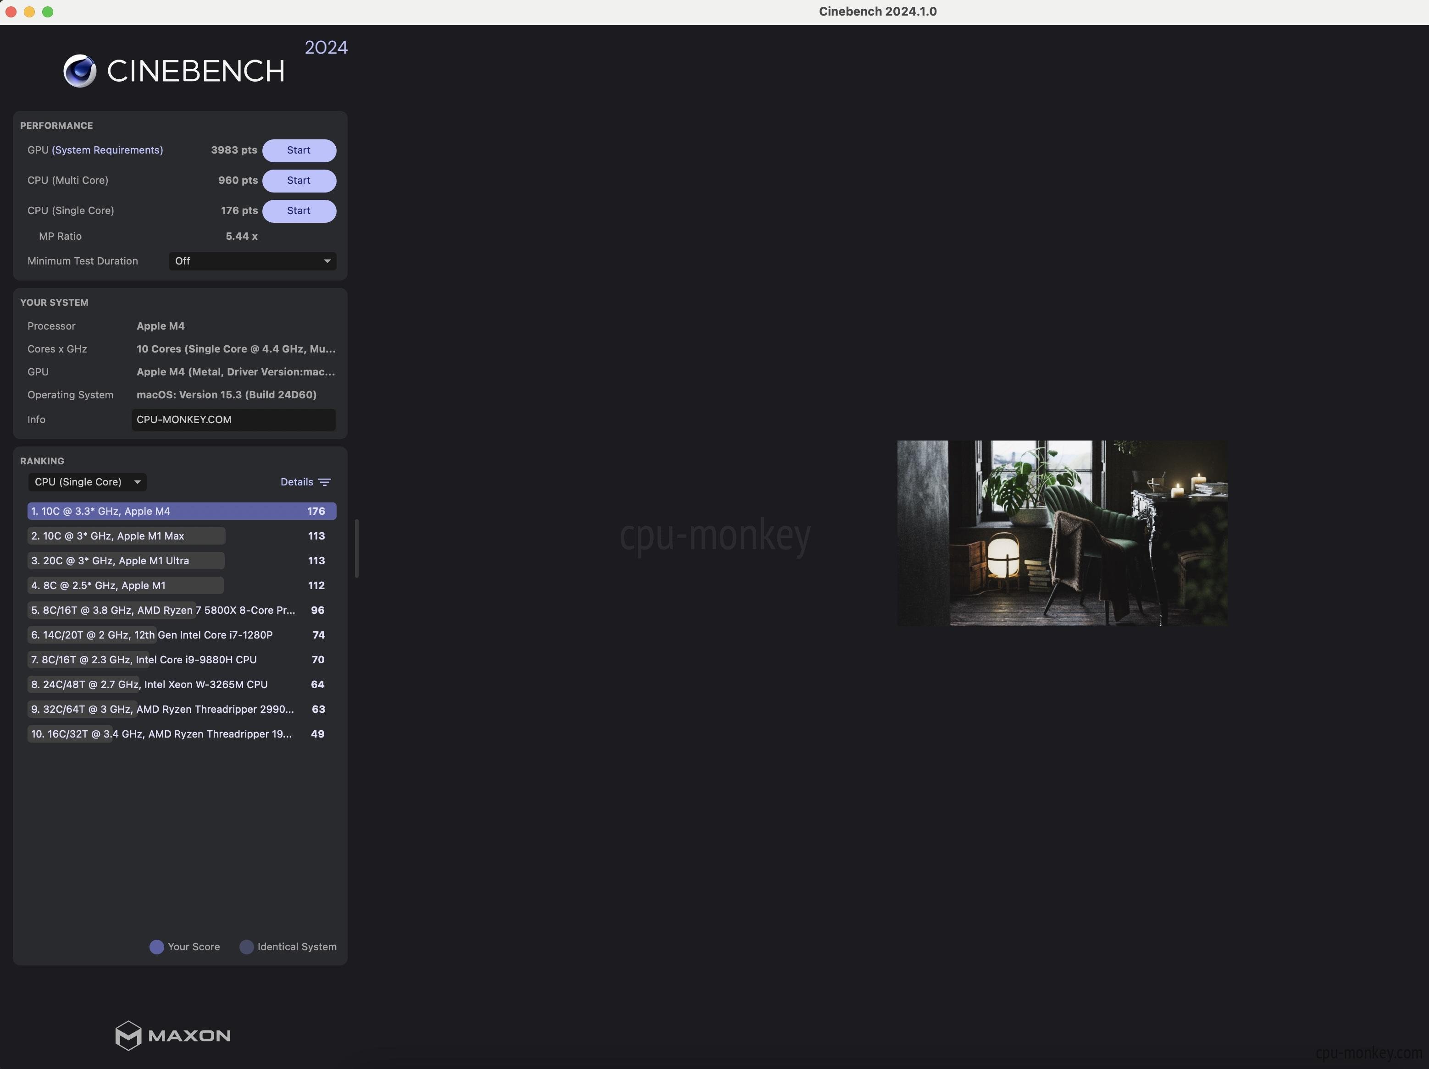Screen dimensions: 1429x1069
Task: Select ranking row Intel Xeon W-3265M
Action: coord(182,685)
